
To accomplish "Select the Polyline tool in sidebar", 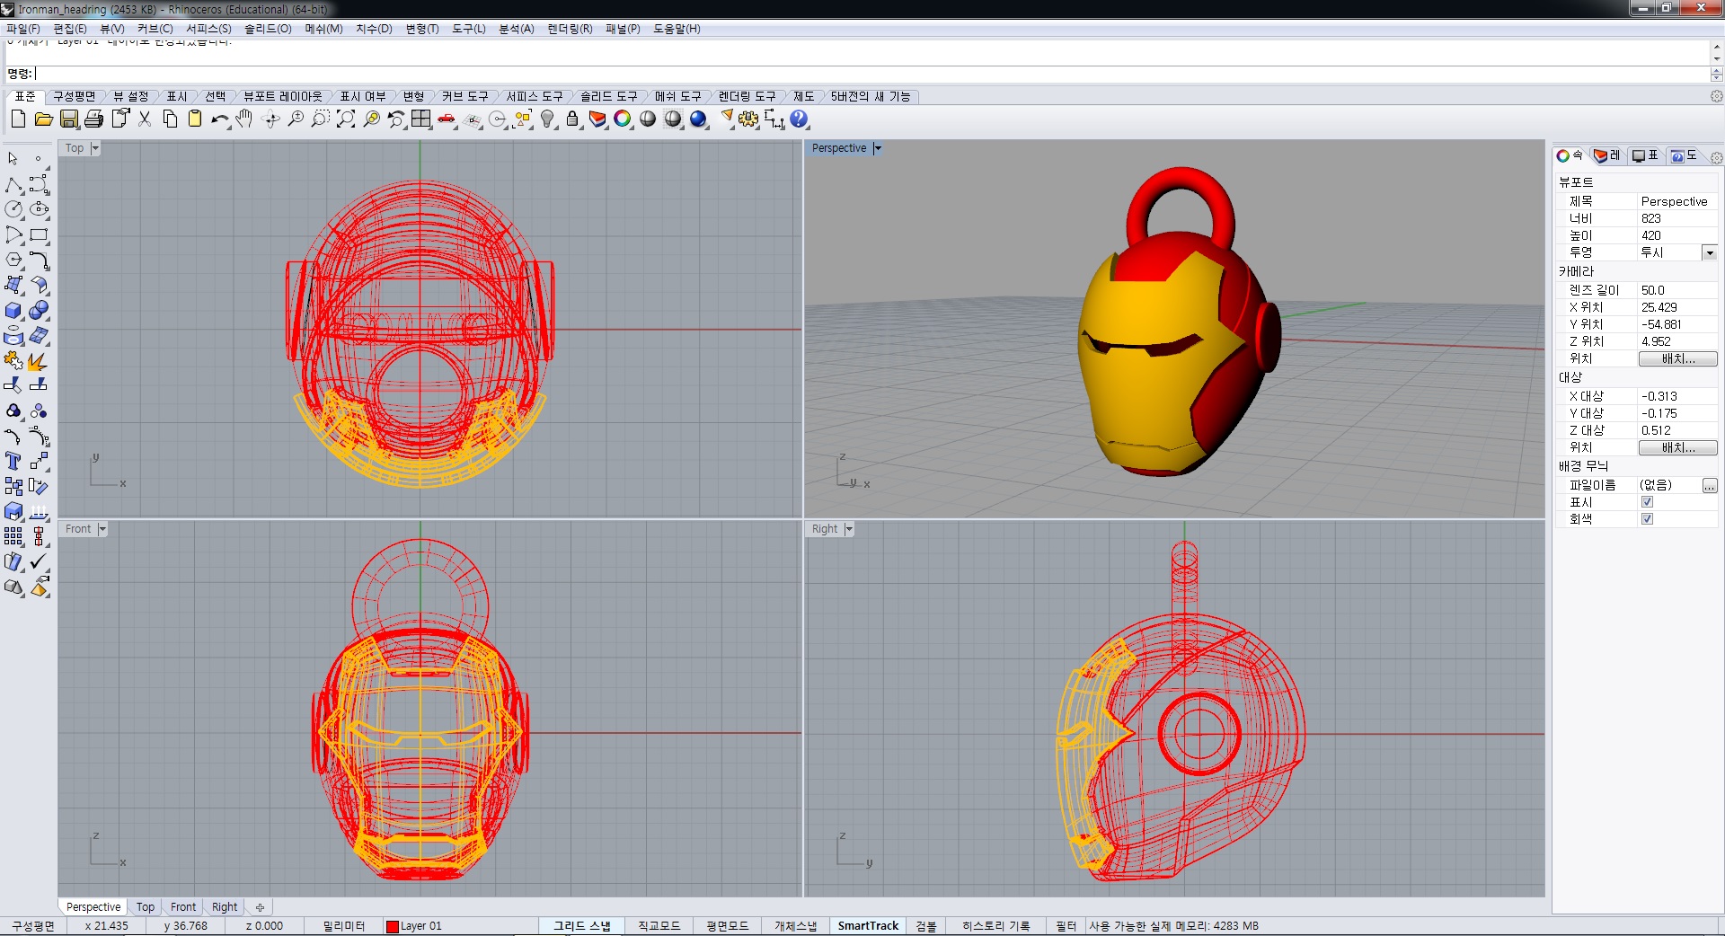I will [x=13, y=185].
